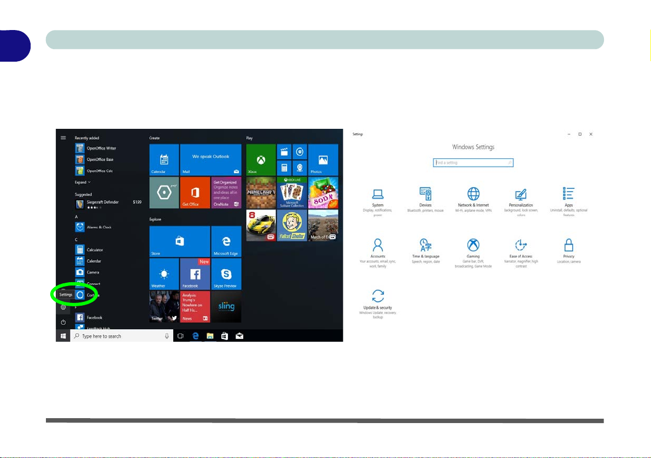The width and height of the screenshot is (651, 458).
Task: Open Personalization settings
Action: (x=520, y=201)
